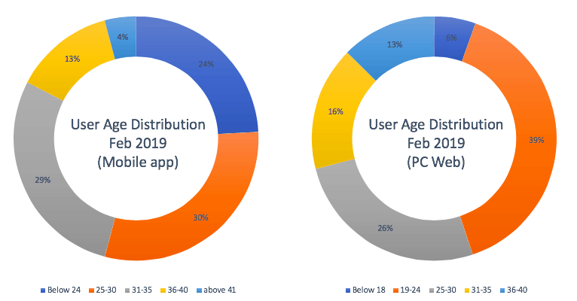Click the Mobile app chart center title
Image resolution: width=577 pixels, height=301 pixels.
click(136, 141)
